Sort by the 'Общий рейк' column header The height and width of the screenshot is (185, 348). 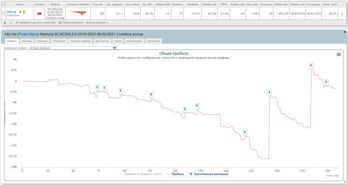(209, 4)
